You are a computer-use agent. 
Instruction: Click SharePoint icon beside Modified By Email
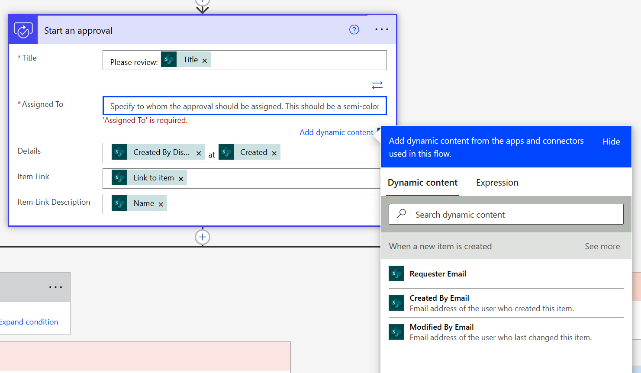(396, 332)
